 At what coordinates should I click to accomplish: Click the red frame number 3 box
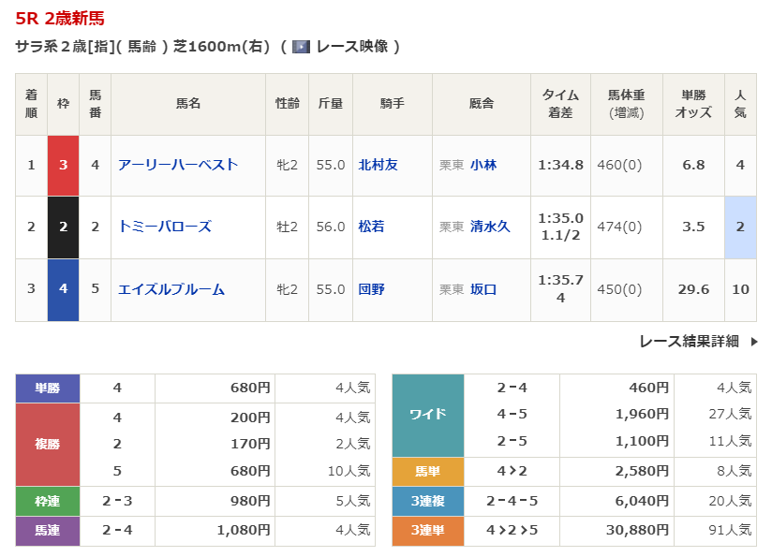[x=63, y=165]
